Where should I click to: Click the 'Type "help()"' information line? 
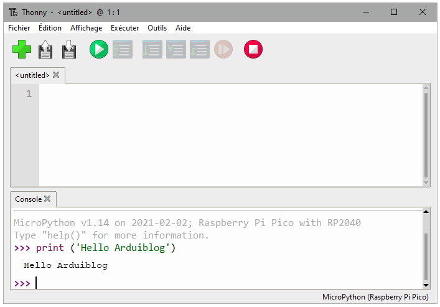tap(111, 235)
